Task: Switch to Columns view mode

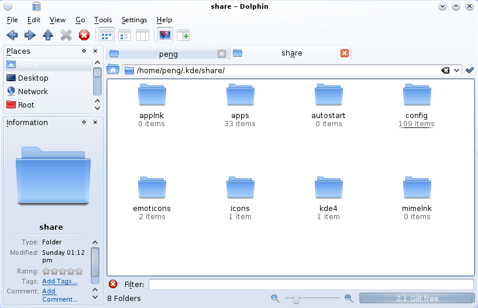Action: pyautogui.click(x=143, y=35)
